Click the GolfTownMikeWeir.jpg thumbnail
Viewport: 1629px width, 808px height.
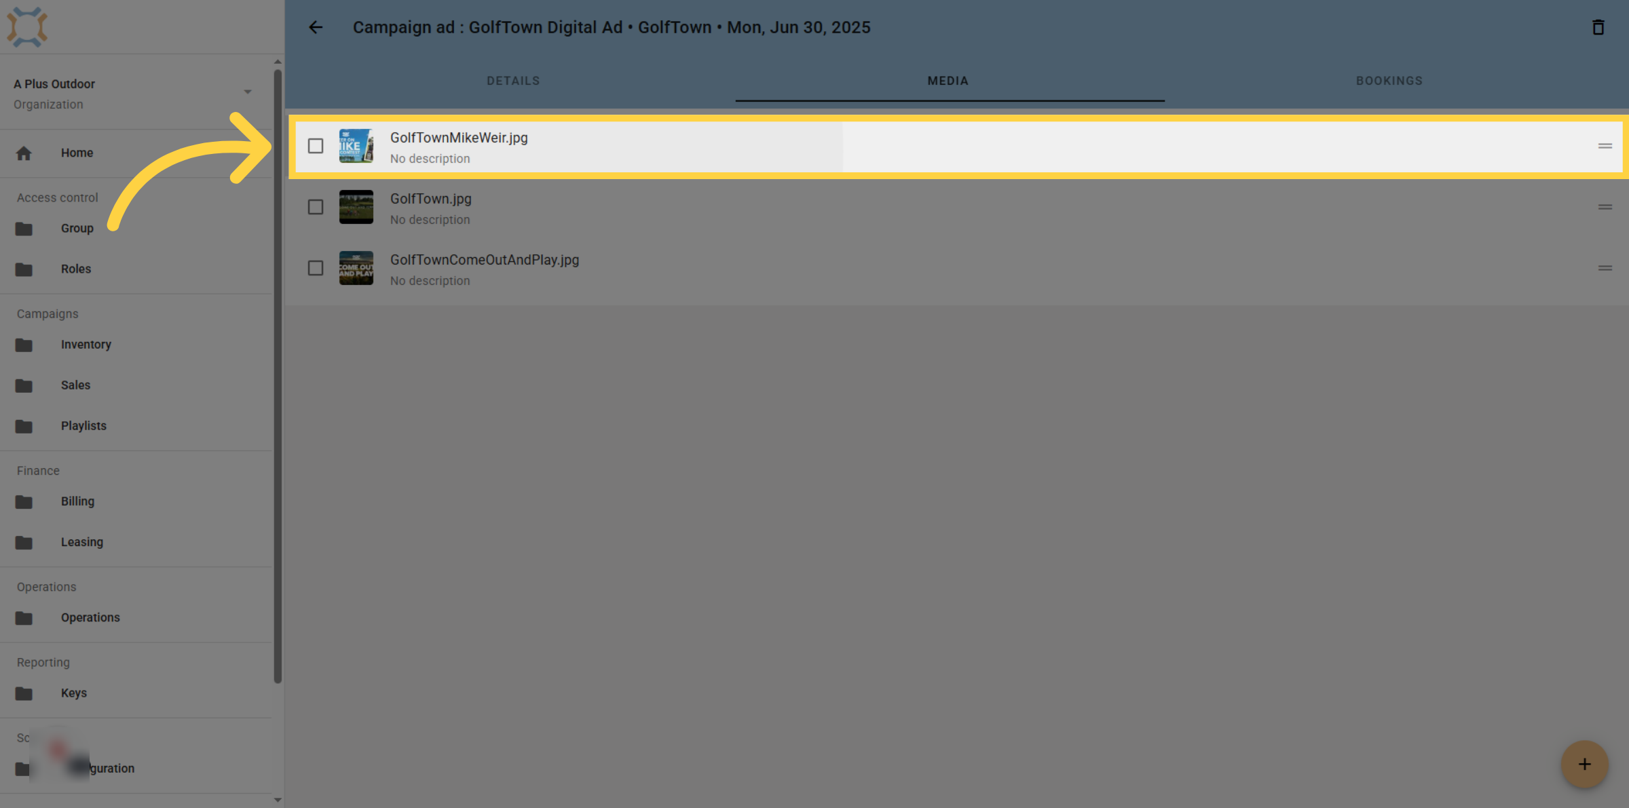(356, 146)
